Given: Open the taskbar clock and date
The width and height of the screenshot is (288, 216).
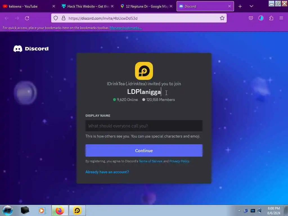Looking at the screenshot, I should (x=274, y=211).
